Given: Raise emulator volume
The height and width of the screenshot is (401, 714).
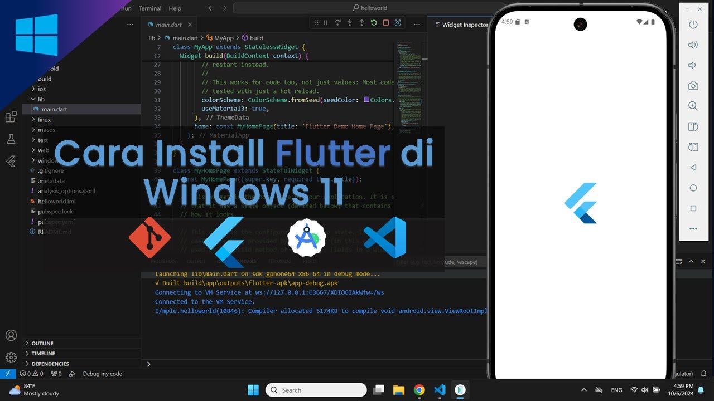Looking at the screenshot, I should pos(693,45).
